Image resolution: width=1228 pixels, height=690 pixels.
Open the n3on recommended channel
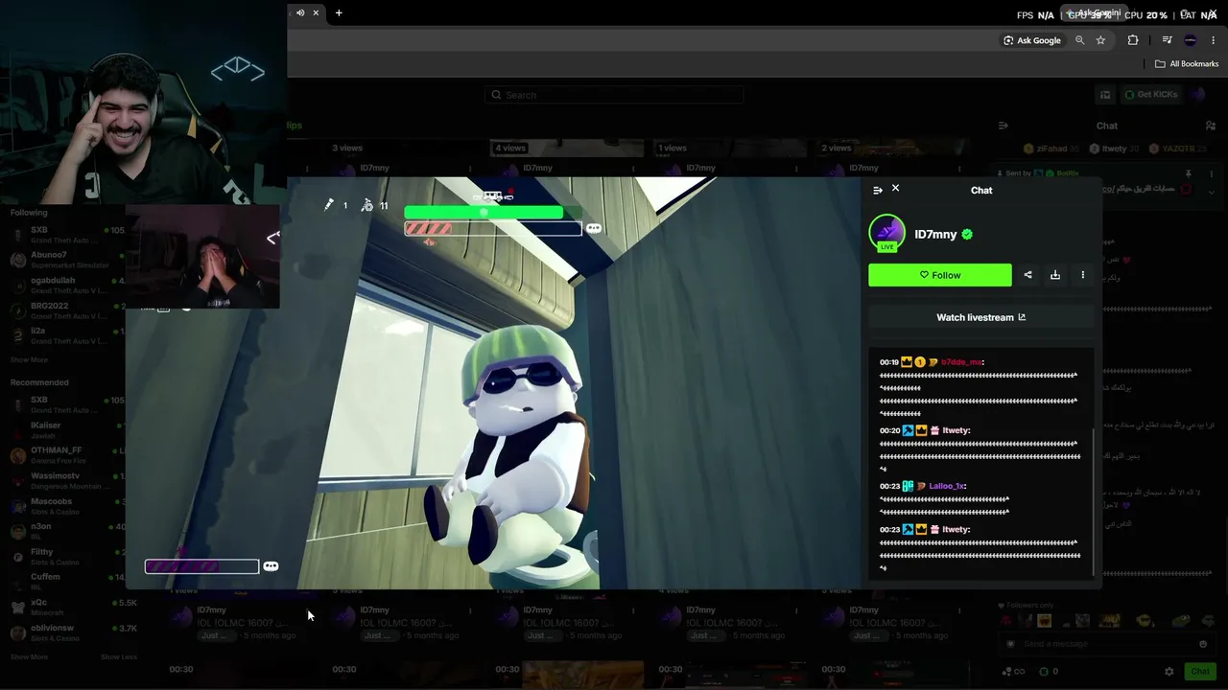point(67,531)
